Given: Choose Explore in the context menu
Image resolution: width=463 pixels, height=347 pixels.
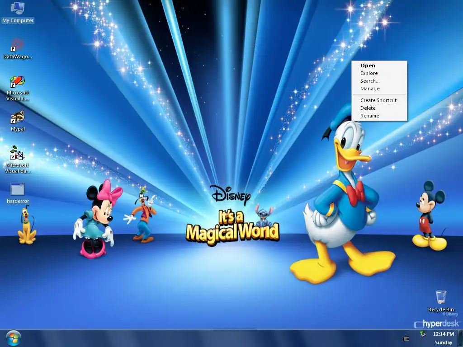Looking at the screenshot, I should [379, 73].
